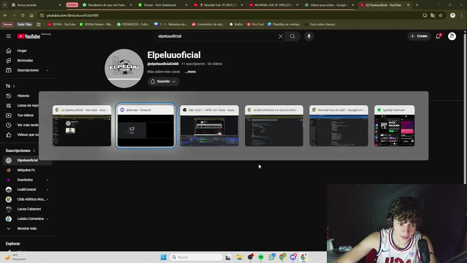Image resolution: width=467 pixels, height=263 pixels.
Task: Select the Discord window thumbnail in switcher
Action: point(146,126)
